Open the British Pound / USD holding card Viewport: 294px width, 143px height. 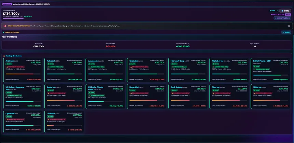click(x=270, y=70)
